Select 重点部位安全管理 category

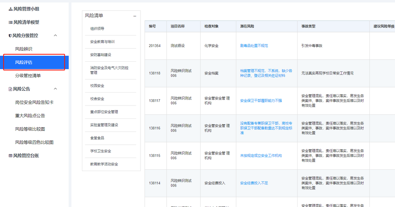coord(104,112)
